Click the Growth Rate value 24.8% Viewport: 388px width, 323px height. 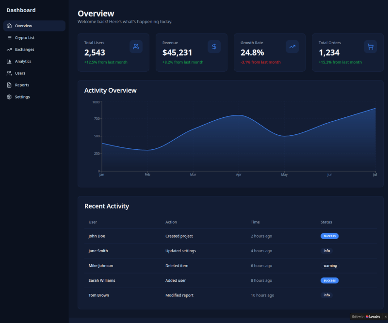click(x=252, y=53)
